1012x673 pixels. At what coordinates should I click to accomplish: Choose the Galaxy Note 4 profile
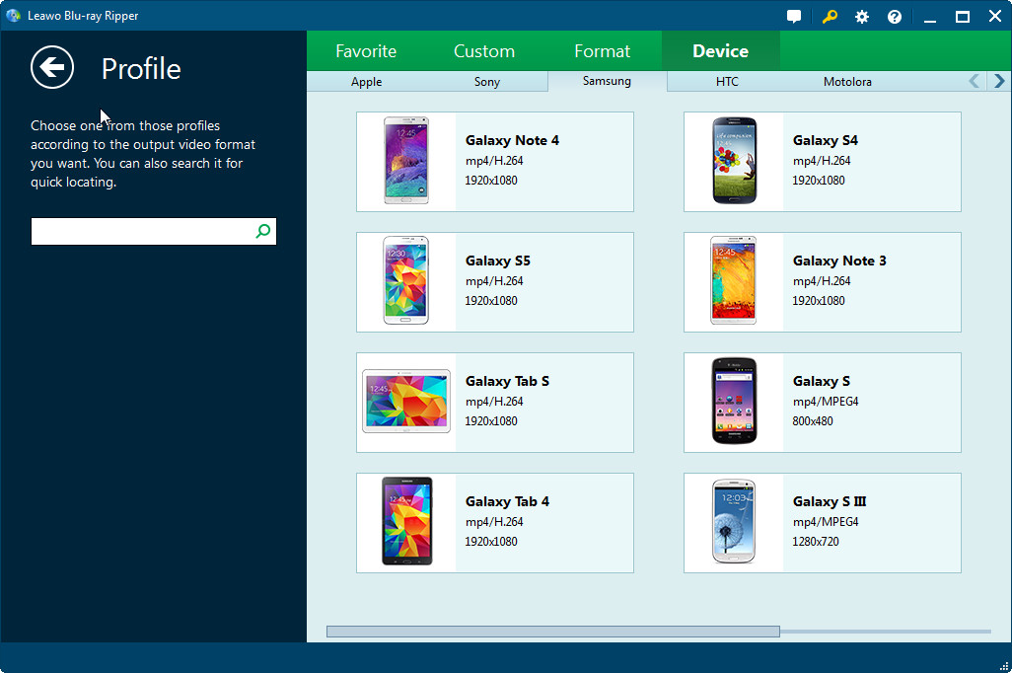coord(495,162)
